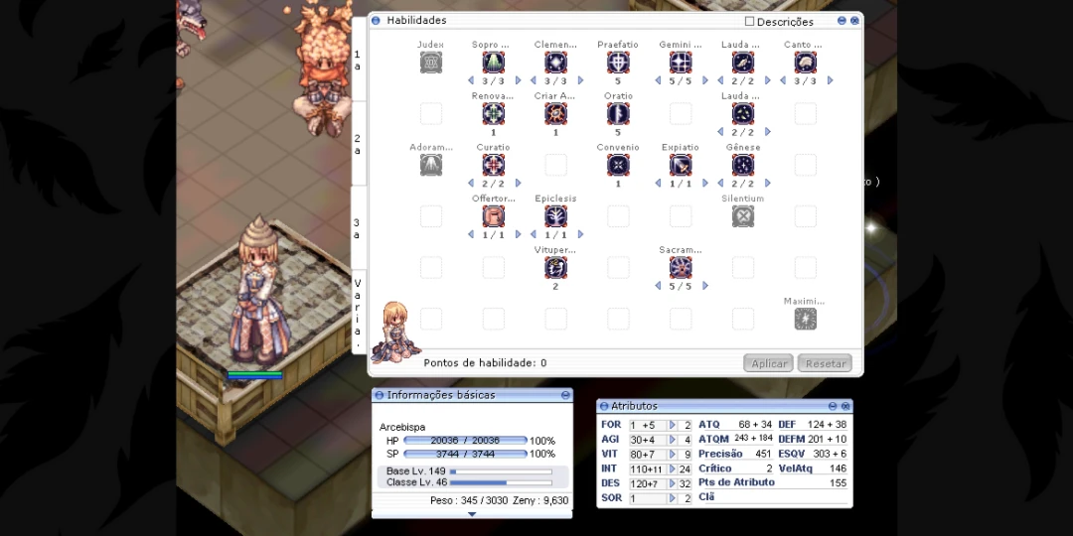The height and width of the screenshot is (536, 1073).
Task: Minimize the Habilidades window
Action: [842, 21]
